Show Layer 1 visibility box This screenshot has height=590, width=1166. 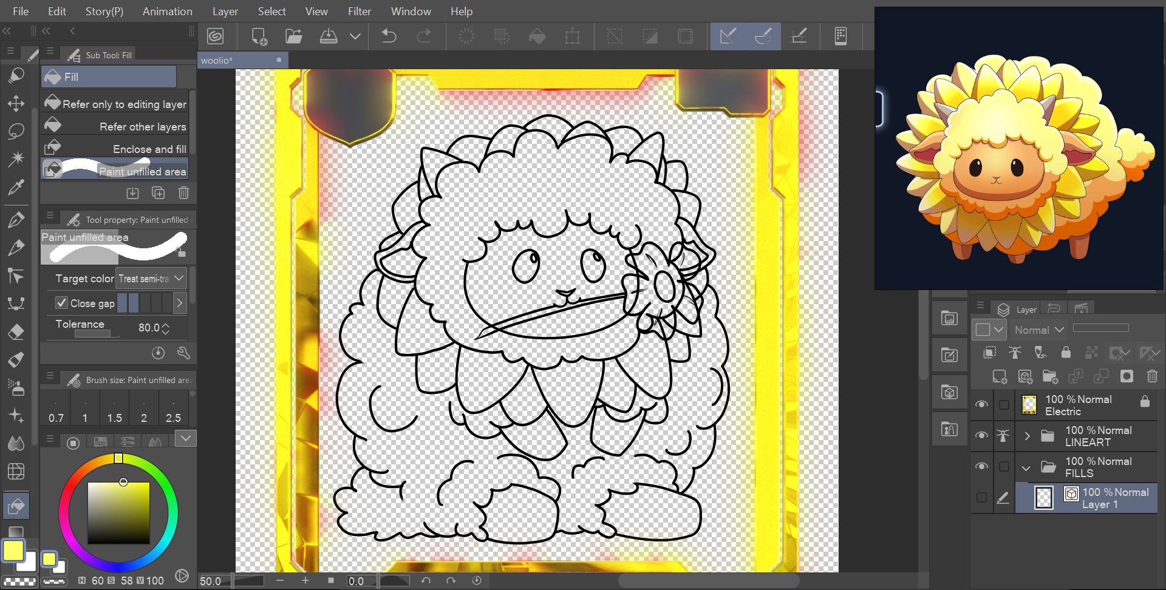click(x=981, y=498)
